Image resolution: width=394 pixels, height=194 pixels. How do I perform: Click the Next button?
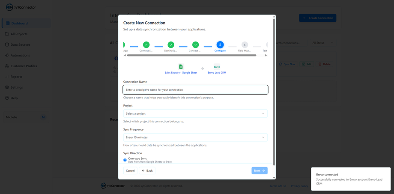[260, 170]
